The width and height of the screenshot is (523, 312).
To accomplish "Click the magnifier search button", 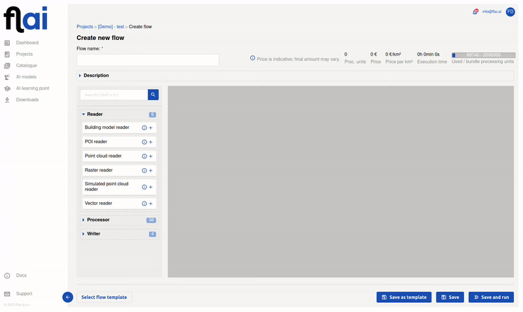I will tap(153, 95).
